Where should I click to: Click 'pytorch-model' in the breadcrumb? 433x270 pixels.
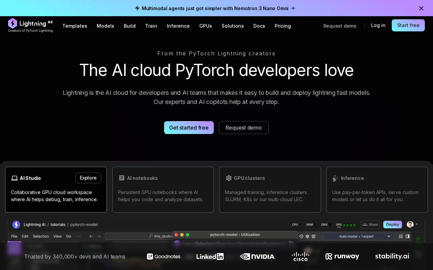click(x=84, y=225)
